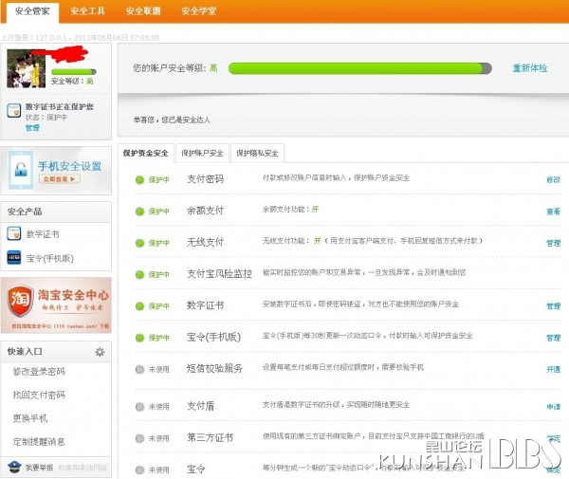The width and height of the screenshot is (569, 479).
Task: Open the 安全工具 top menu
Action: (x=87, y=11)
